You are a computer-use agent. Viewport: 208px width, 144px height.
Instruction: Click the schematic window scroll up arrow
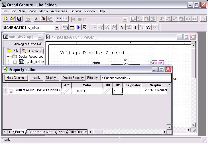click(x=193, y=46)
